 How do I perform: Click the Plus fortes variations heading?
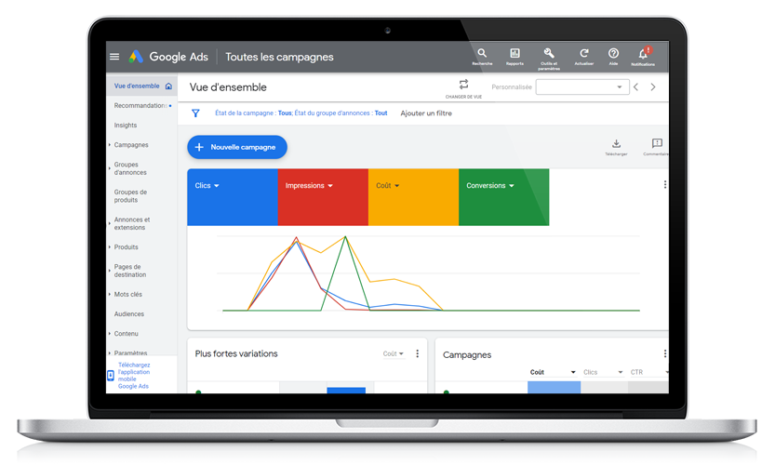236,353
